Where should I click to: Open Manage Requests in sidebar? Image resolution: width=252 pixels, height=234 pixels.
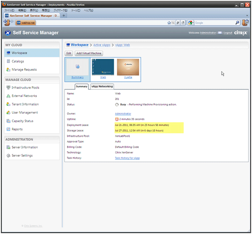[x=32, y=69]
